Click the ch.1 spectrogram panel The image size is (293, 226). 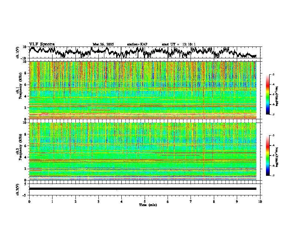143,90
